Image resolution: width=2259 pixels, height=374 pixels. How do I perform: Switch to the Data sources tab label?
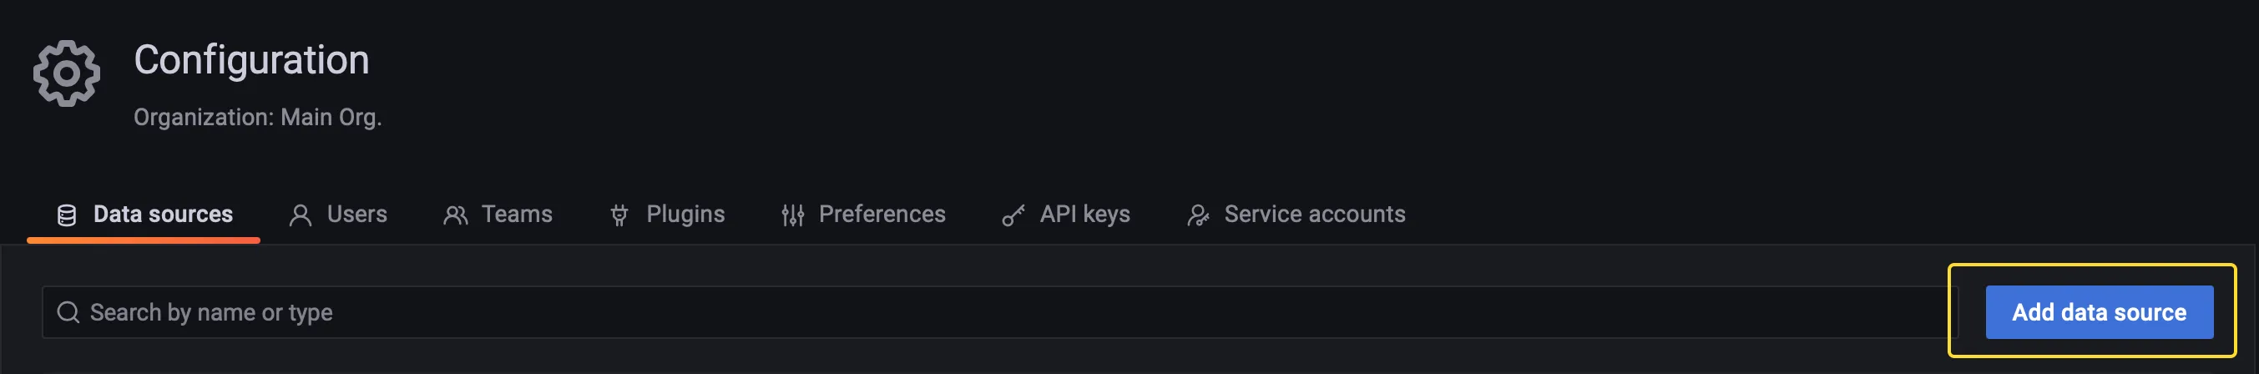tap(162, 215)
